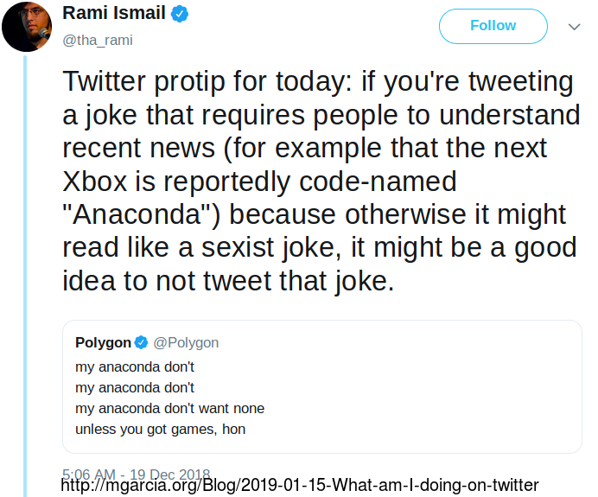Click the Polygon verified badge icon

(x=142, y=342)
